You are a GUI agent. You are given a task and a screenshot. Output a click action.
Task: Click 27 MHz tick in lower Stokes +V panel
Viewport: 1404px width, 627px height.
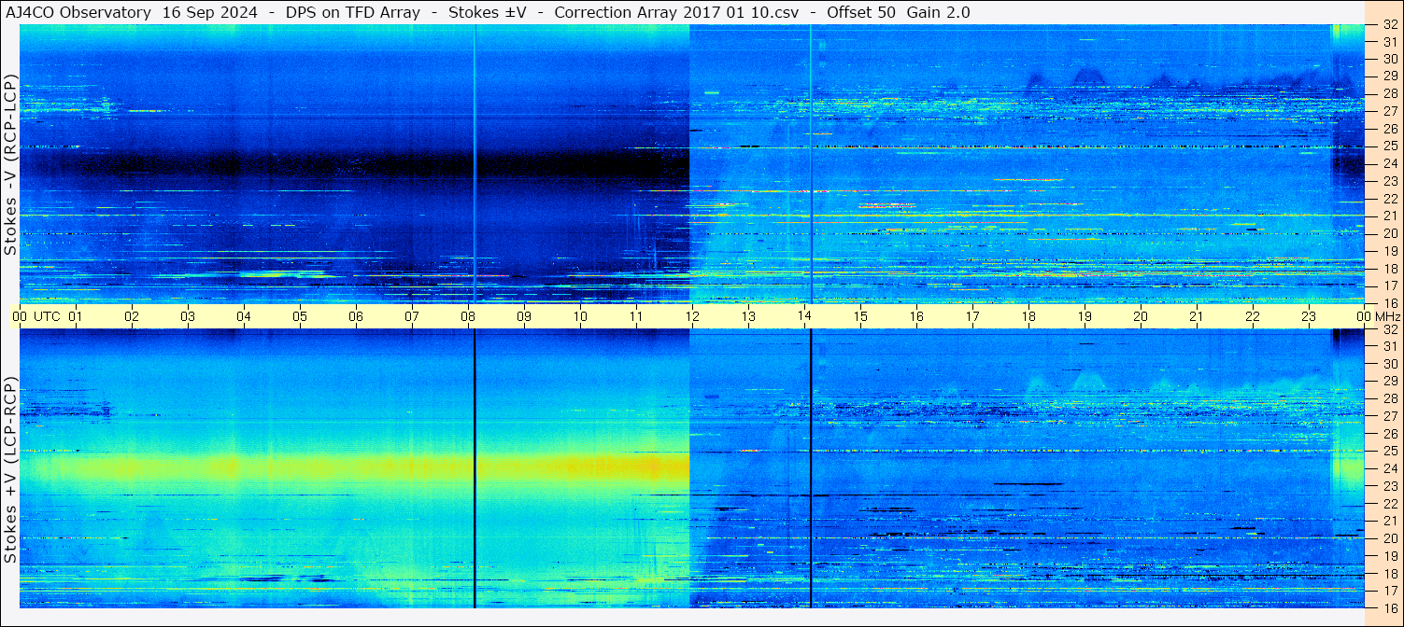click(x=1389, y=416)
